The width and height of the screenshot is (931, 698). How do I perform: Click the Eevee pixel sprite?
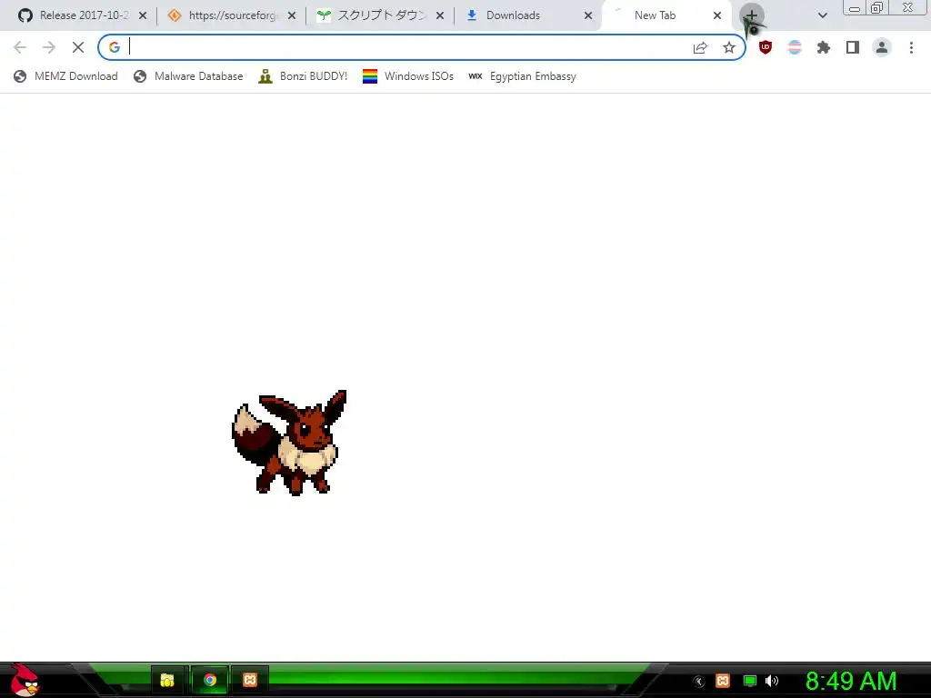(x=290, y=443)
